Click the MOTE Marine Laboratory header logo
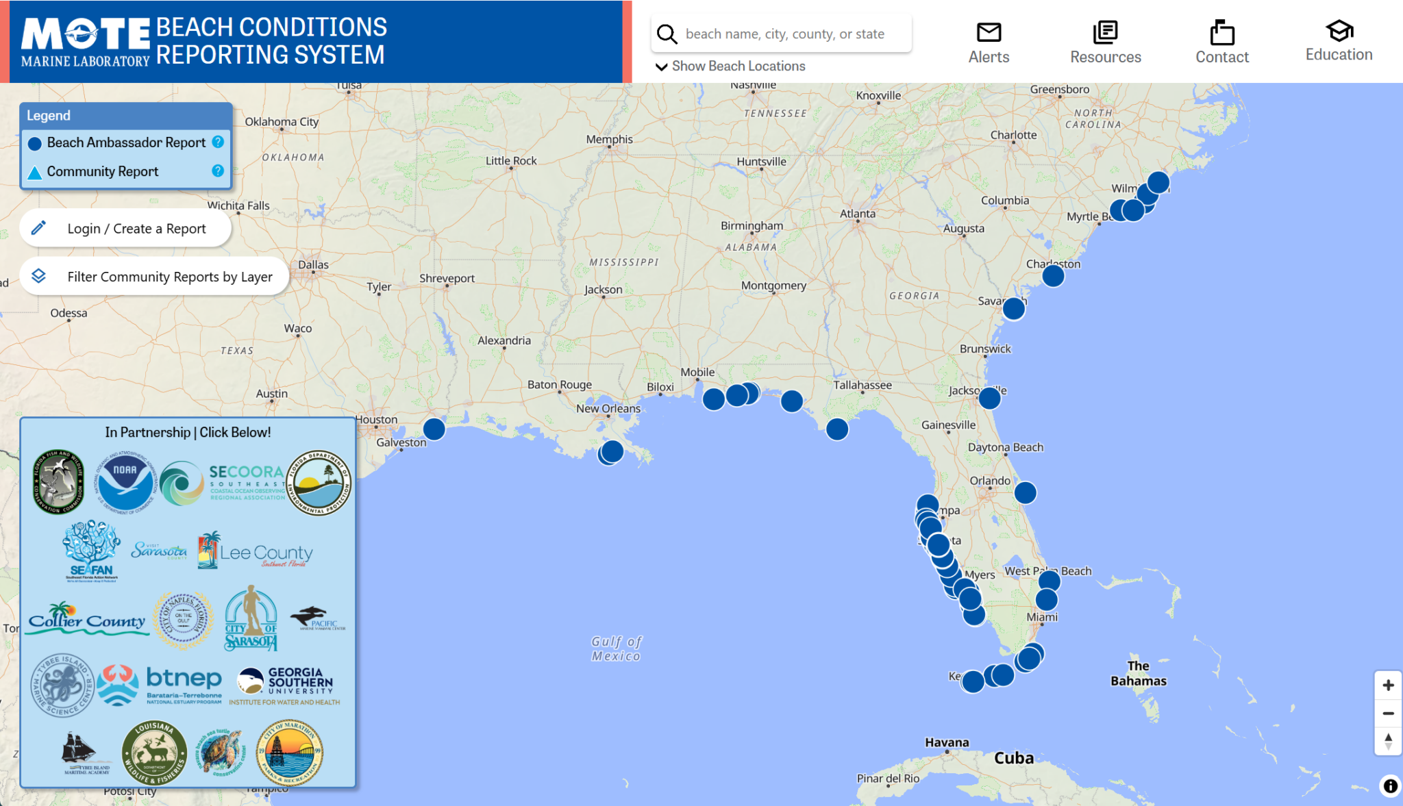The width and height of the screenshot is (1403, 806). [x=85, y=40]
